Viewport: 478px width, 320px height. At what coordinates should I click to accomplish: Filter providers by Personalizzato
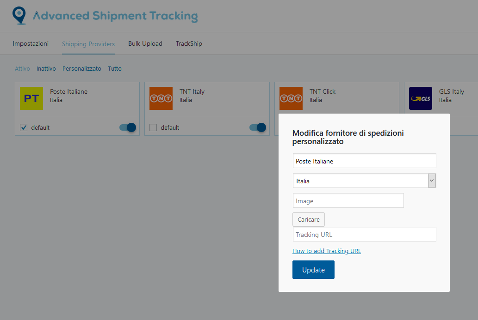pos(82,68)
